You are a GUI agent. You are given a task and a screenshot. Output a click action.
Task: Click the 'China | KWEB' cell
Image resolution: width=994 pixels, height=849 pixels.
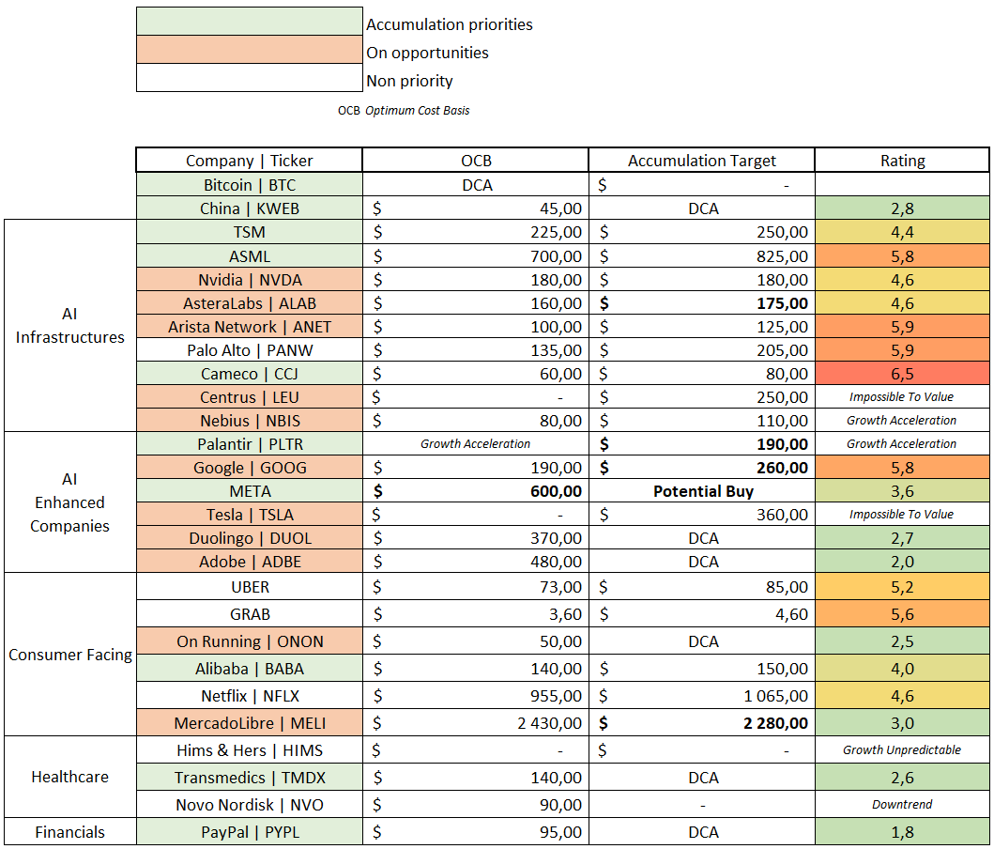249,208
